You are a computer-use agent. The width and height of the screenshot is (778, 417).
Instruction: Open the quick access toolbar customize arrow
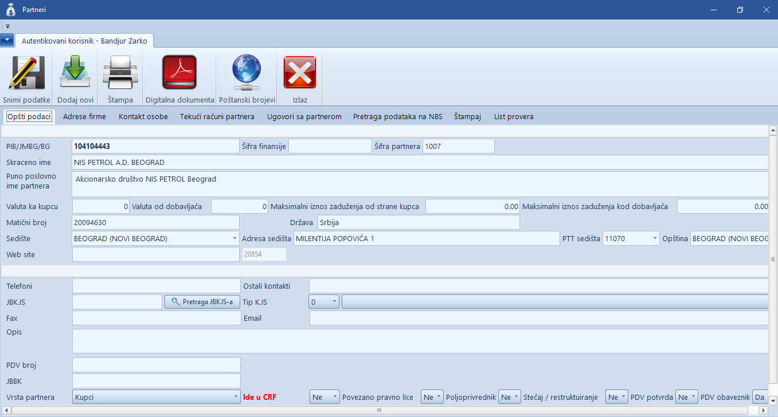pyautogui.click(x=7, y=26)
